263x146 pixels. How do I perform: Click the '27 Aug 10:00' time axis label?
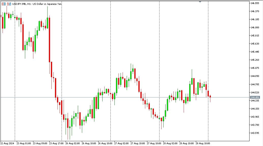coord(138,143)
